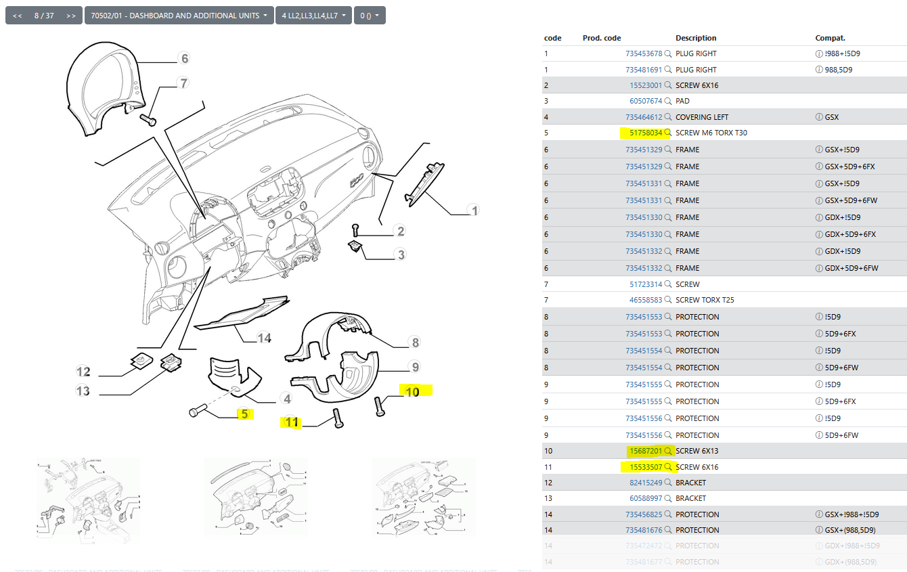Open product code link 15533507
The width and height of the screenshot is (907, 572).
[x=646, y=467]
